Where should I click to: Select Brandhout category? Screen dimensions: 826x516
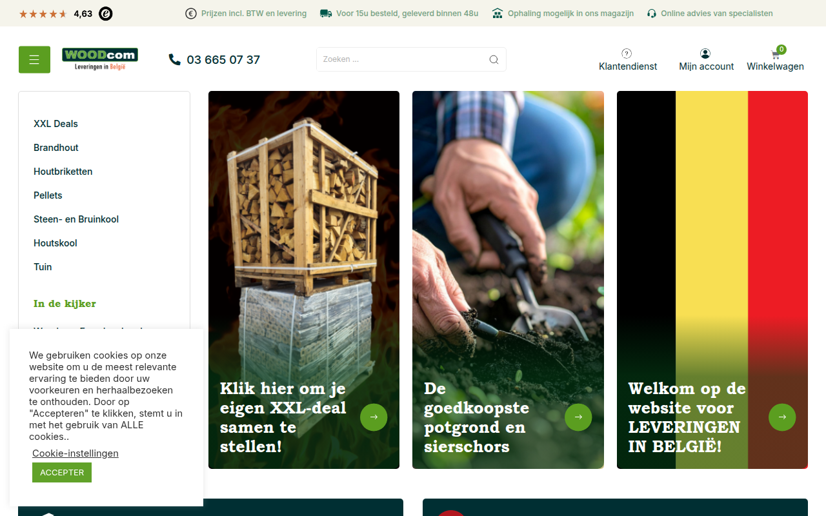pyautogui.click(x=56, y=148)
